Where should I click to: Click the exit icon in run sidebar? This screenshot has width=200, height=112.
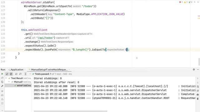[x=2, y=103]
